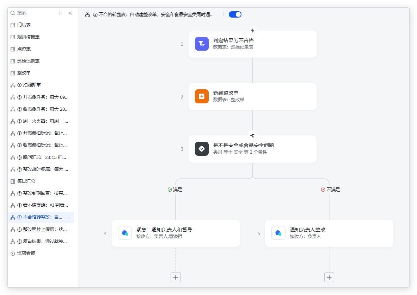Image resolution: width=417 pixels, height=295 pixels.
Task: Select the ⑧ 收市漏拍标记 workflow
Action: coord(41,145)
